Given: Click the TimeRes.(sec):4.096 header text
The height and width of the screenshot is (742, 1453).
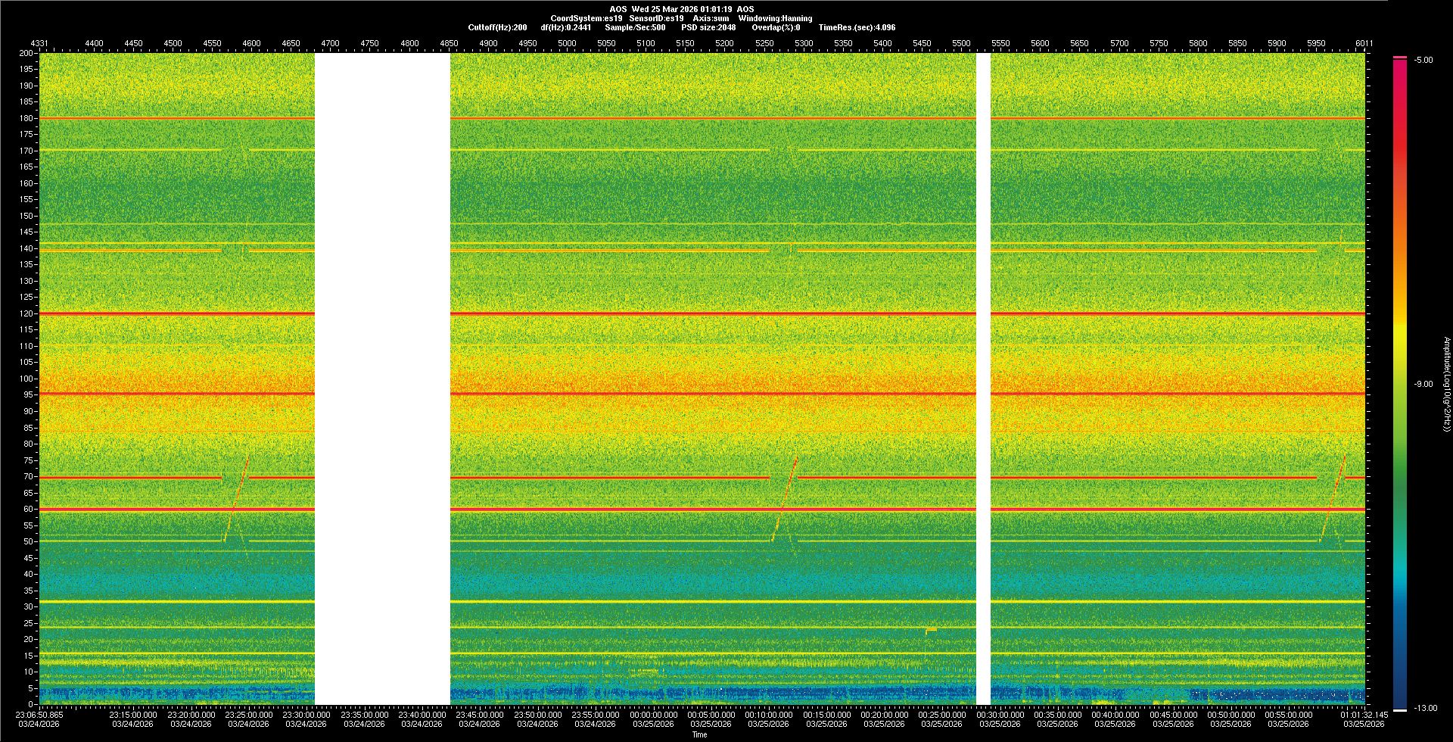Looking at the screenshot, I should (x=857, y=27).
